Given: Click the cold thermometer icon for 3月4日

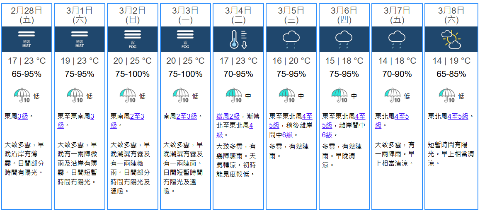Looking at the screenshot, I should click(238, 39).
